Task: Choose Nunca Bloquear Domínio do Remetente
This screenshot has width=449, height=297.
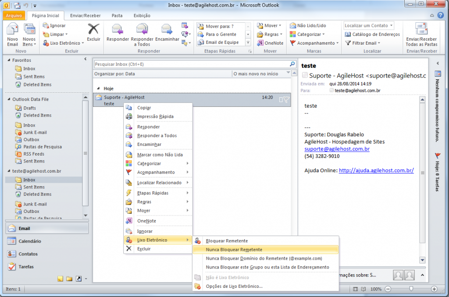Action: pyautogui.click(x=266, y=258)
